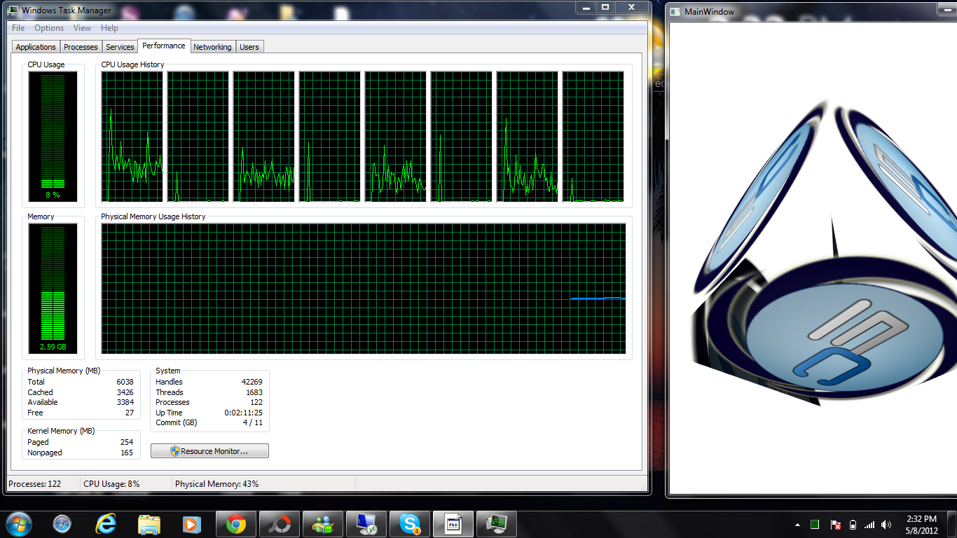The height and width of the screenshot is (538, 957).
Task: Open Windows Live Messenger taskbar icon
Action: (x=323, y=523)
